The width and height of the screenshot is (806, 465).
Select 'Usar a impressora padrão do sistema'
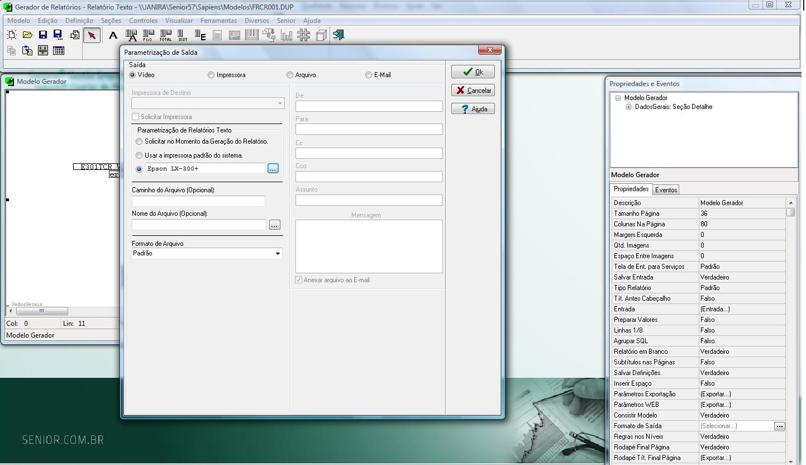[x=140, y=155]
